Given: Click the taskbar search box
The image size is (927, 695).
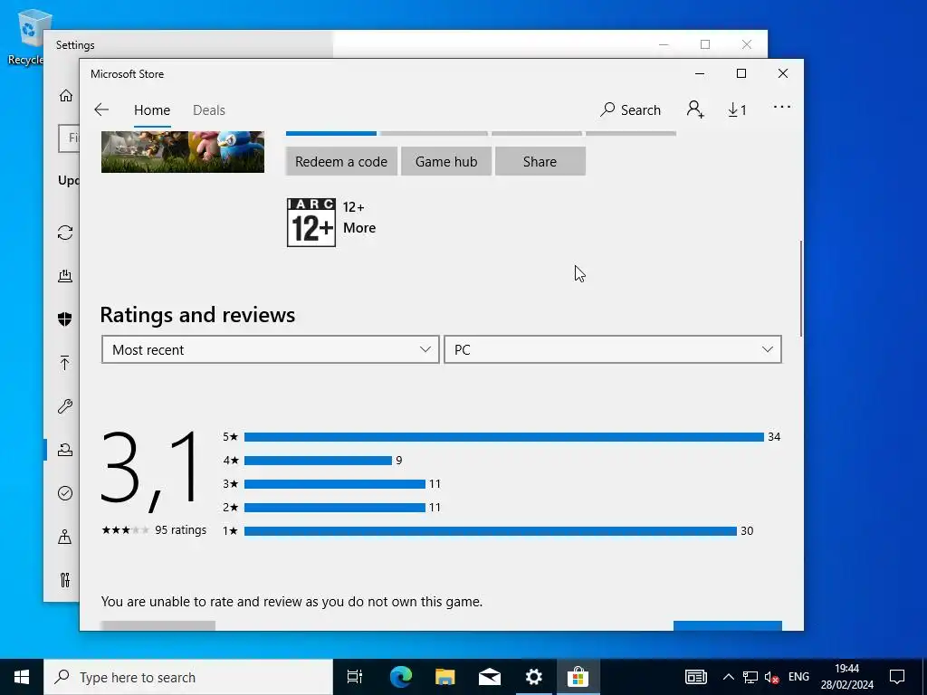Looking at the screenshot, I should [x=188, y=677].
